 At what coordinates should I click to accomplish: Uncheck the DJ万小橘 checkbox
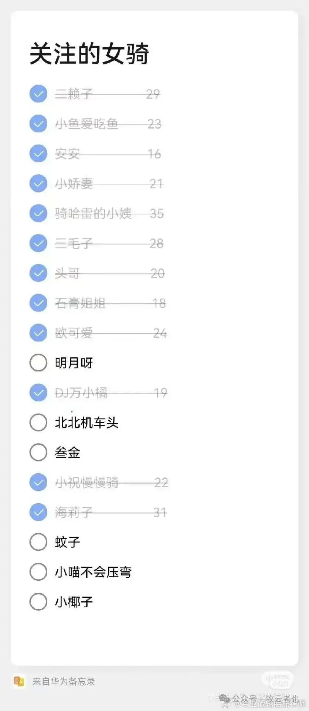point(38,393)
